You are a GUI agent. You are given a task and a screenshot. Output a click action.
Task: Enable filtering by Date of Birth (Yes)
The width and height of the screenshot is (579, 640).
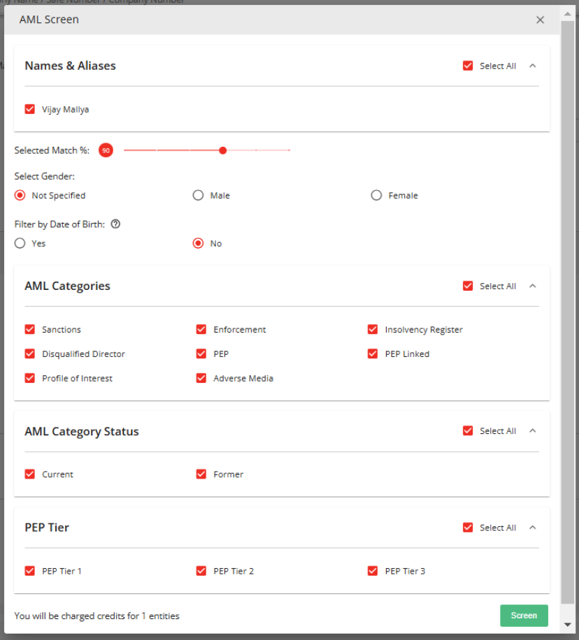point(20,243)
